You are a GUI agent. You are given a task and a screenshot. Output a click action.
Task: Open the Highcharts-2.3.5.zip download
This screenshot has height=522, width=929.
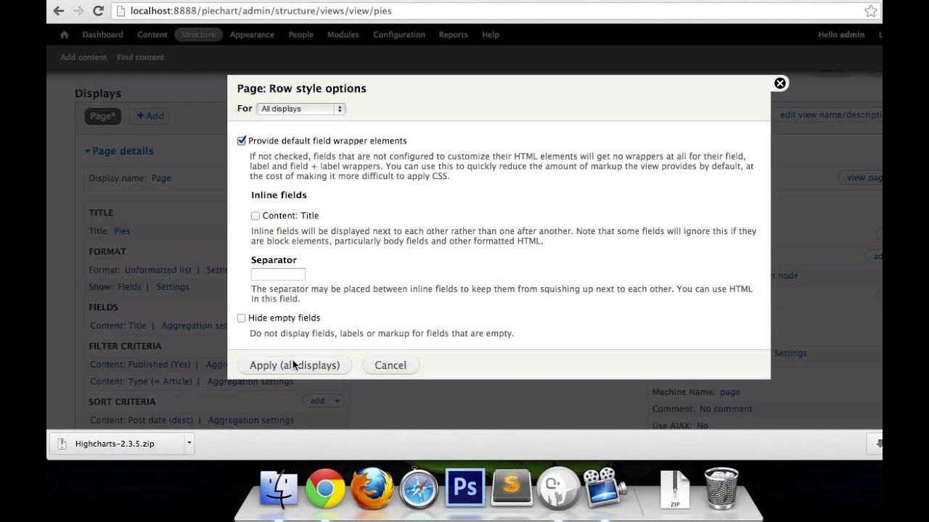coord(115,444)
